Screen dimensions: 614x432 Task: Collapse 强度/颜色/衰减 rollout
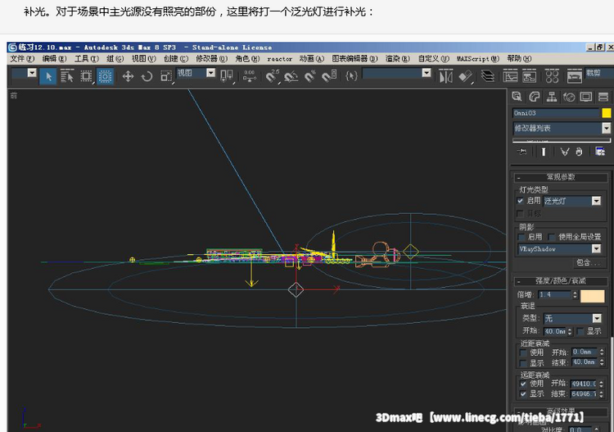click(x=561, y=281)
